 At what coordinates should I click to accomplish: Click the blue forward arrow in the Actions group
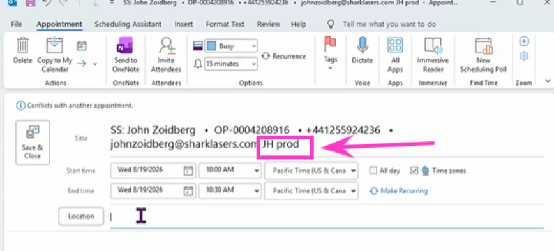click(82, 64)
